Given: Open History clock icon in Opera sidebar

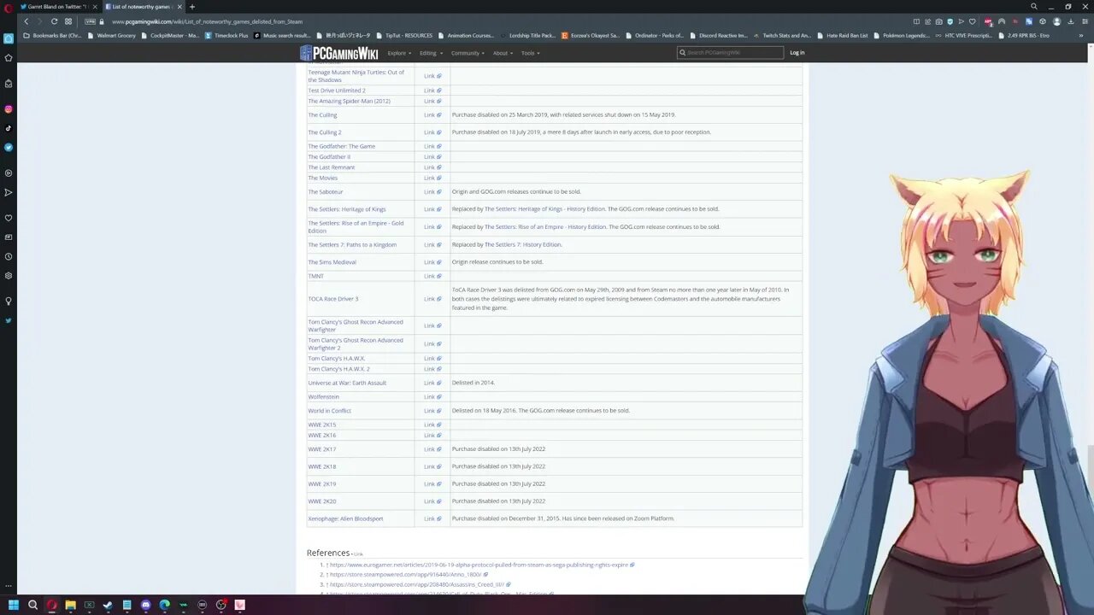Looking at the screenshot, I should (9, 256).
